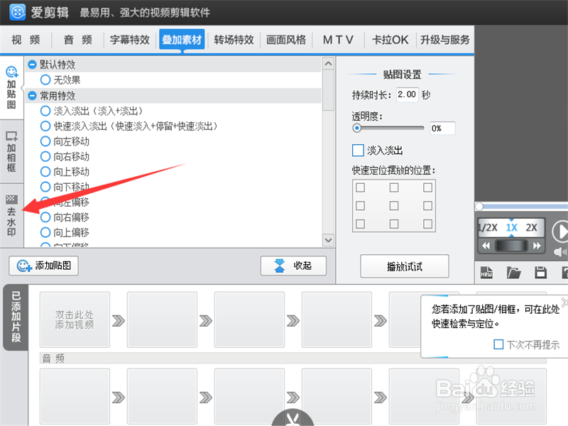Click the effects list scrollbar thumb
The image size is (568, 426).
click(x=328, y=91)
